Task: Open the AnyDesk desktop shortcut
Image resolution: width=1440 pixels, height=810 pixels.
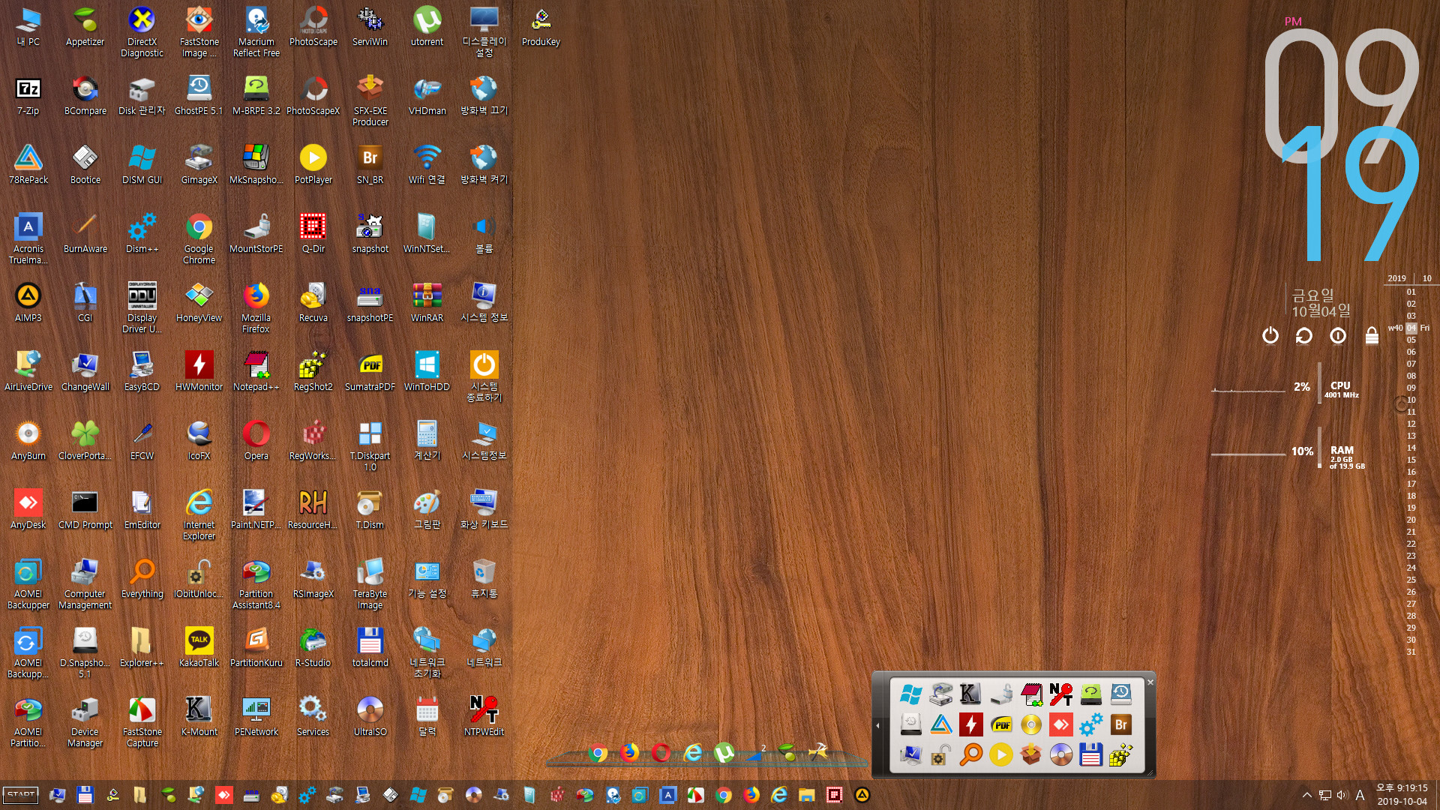Action: tap(28, 510)
